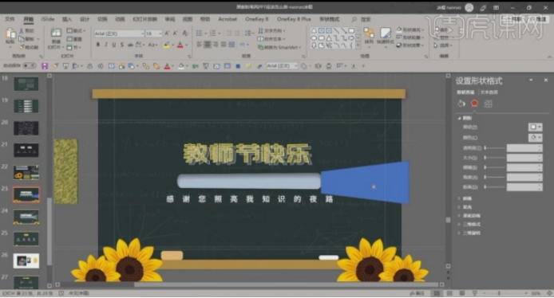Select slide 23 thumbnail
This screenshot has width=554, height=298.
pyautogui.click(x=26, y=194)
